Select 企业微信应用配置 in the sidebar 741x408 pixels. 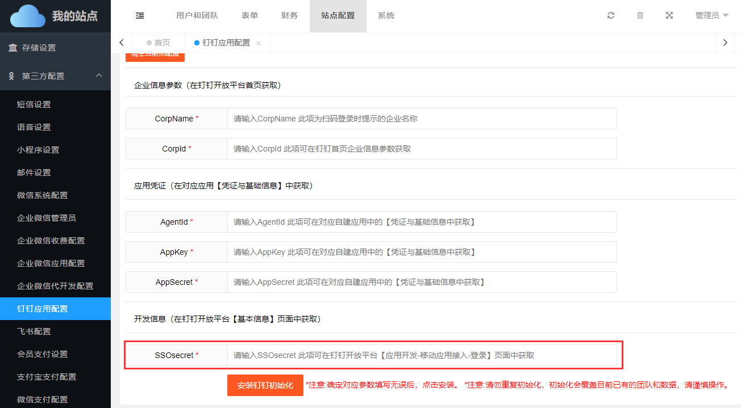pyautogui.click(x=51, y=263)
